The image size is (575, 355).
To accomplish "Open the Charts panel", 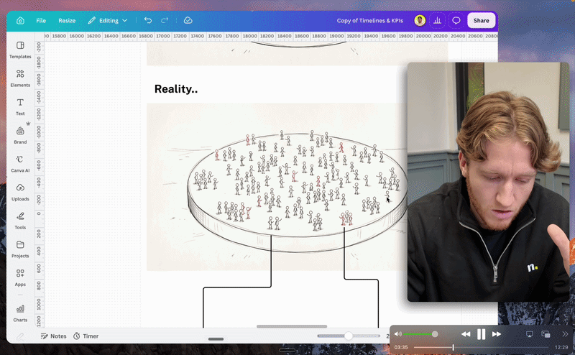I will pos(20,313).
